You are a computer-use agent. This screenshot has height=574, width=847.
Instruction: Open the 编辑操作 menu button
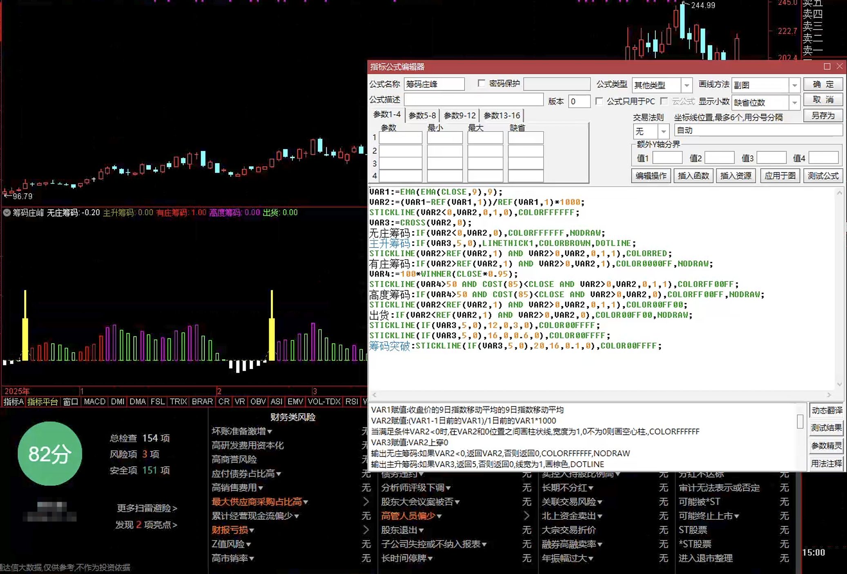(651, 176)
